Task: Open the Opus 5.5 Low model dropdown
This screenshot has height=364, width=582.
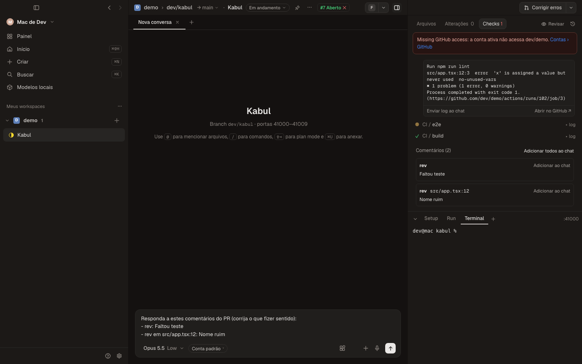Action: click(163, 348)
